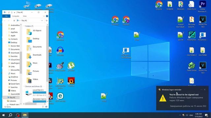211x118 pixels.
Task: Open the DiskInfo.ini file icon
Action: [x=192, y=5]
